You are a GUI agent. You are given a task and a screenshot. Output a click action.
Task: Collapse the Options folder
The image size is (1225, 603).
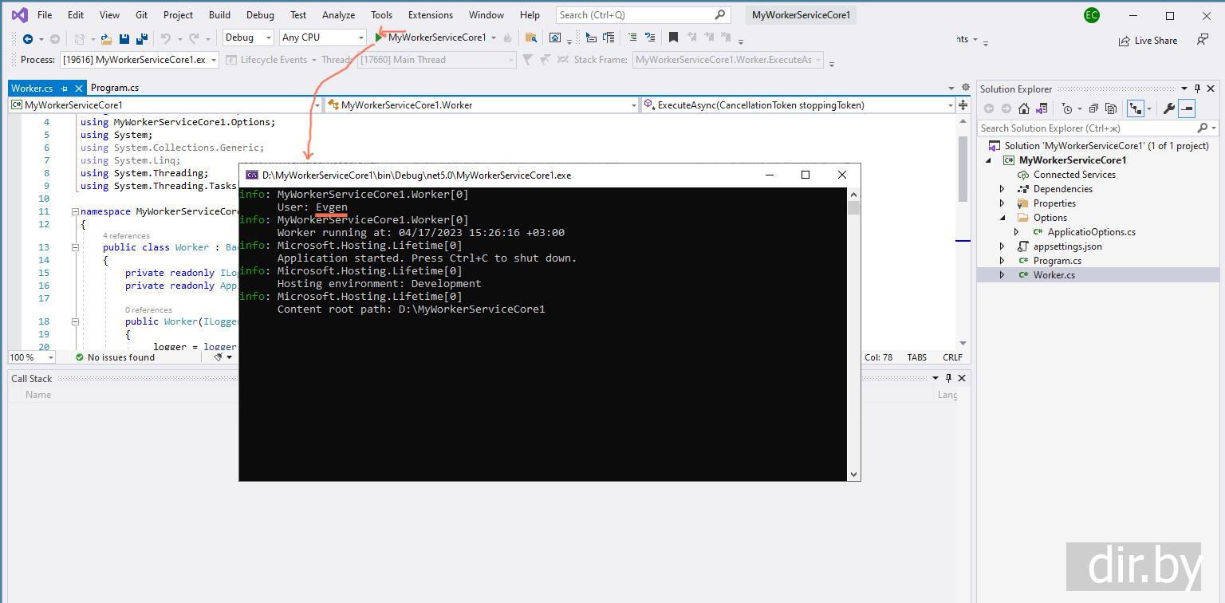click(1002, 218)
